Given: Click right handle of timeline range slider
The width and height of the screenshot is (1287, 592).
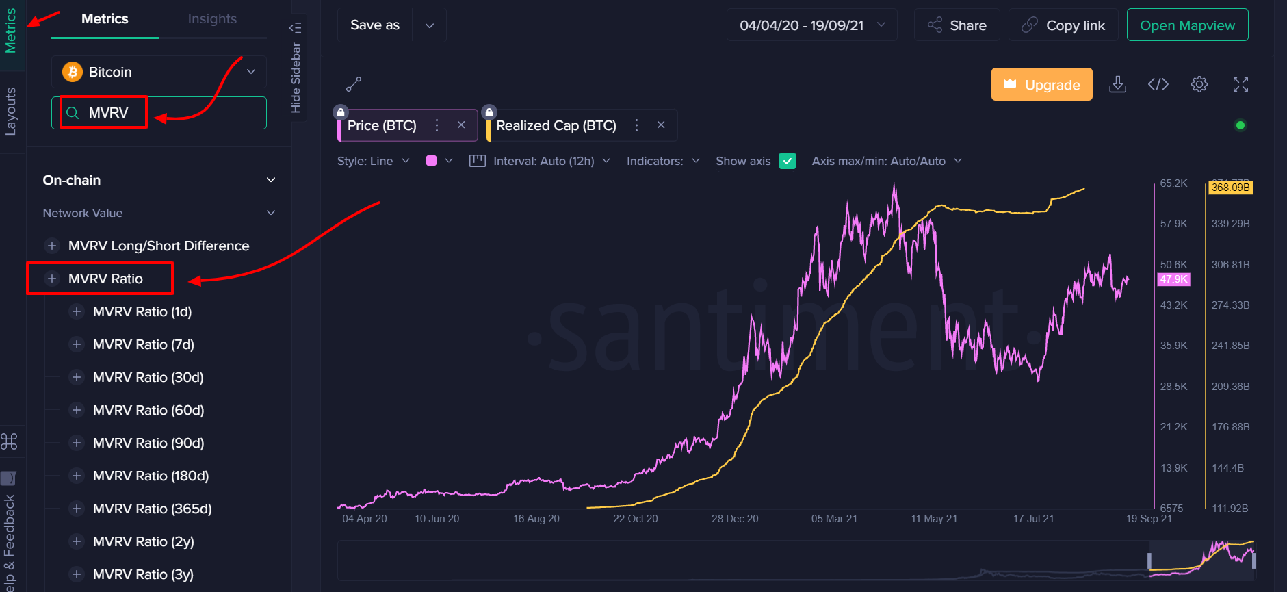Looking at the screenshot, I should tap(1253, 561).
